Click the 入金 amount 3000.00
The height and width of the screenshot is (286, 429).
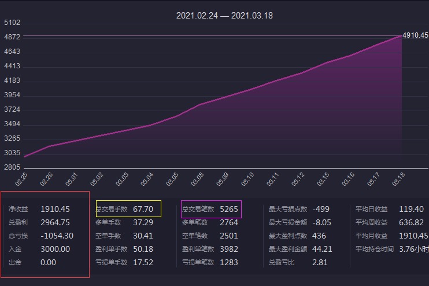tap(55, 249)
